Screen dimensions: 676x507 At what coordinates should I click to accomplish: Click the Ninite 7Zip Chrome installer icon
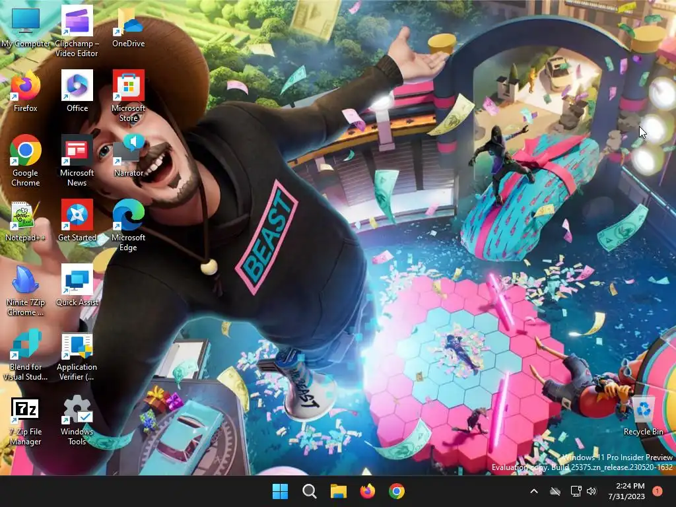tap(26, 290)
